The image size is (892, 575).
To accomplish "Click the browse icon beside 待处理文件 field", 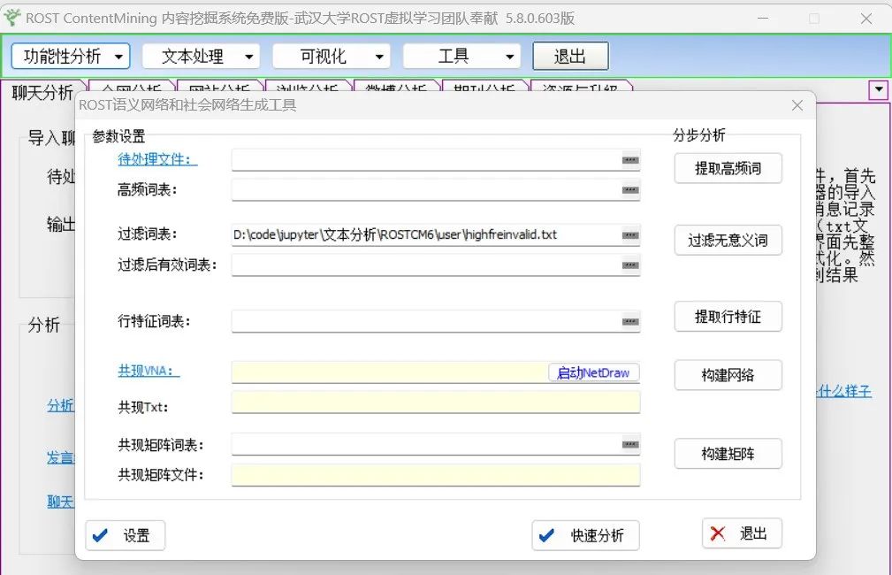I will click(630, 159).
